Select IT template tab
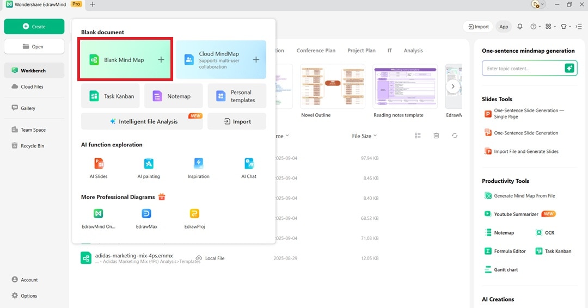Screen dimensions: 588x308 click(390, 51)
